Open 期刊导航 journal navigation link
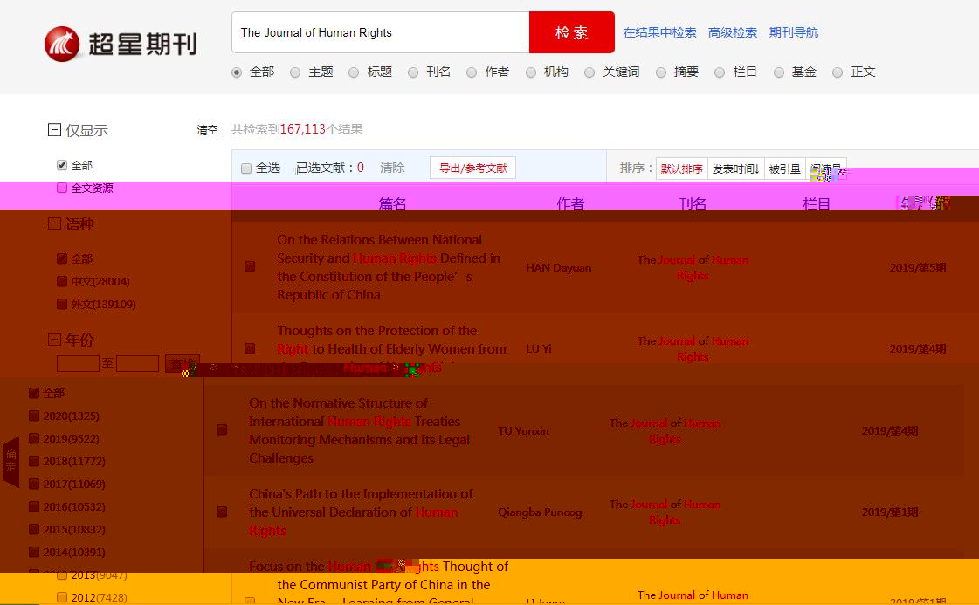 click(793, 32)
